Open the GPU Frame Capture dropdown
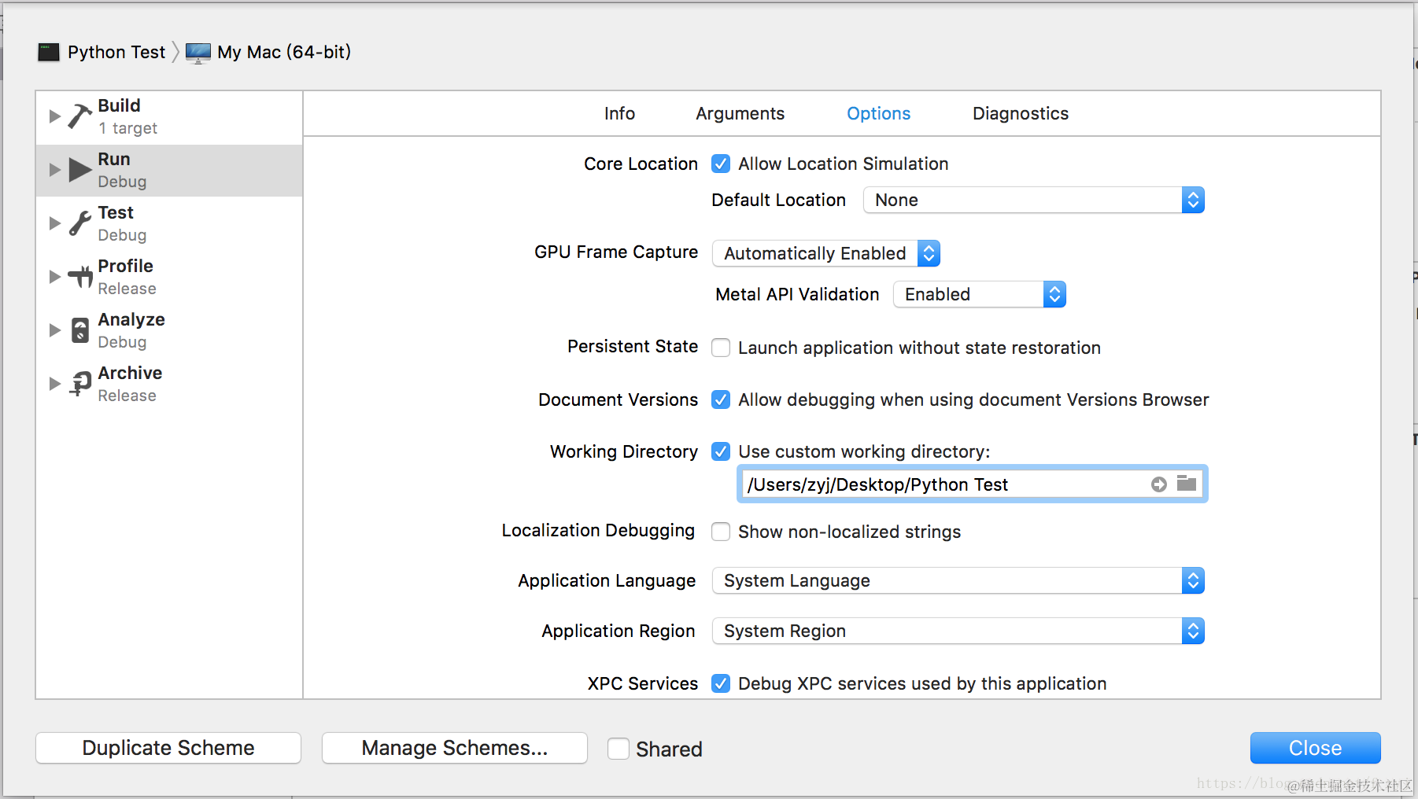 825,253
